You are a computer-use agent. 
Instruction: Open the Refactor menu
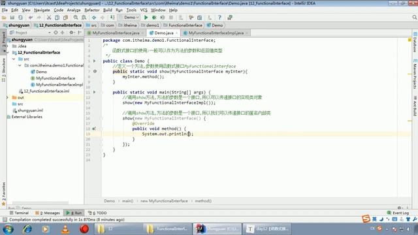pos(92,10)
